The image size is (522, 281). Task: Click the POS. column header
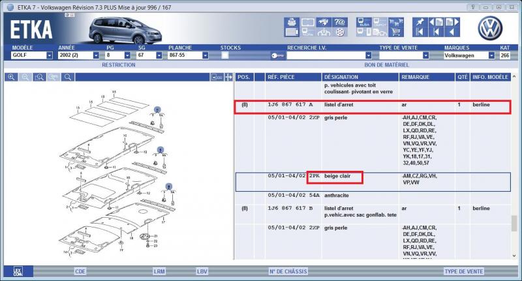coord(244,77)
